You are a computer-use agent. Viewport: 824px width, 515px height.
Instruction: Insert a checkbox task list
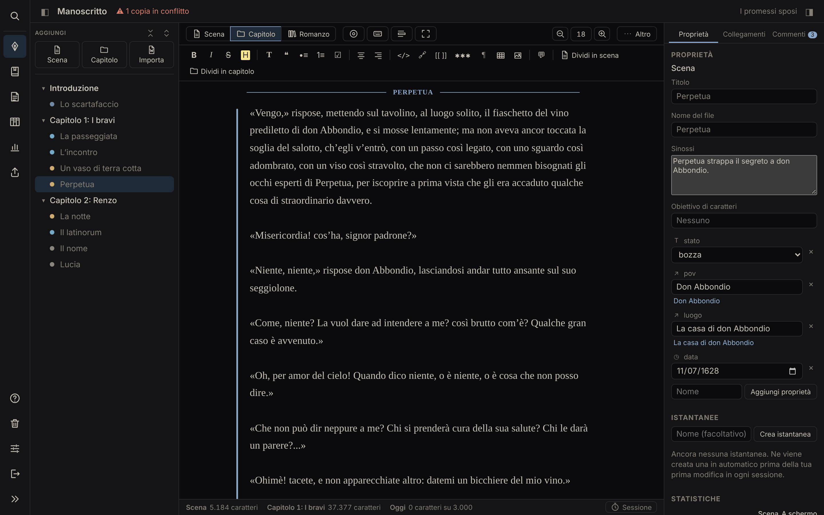point(338,55)
